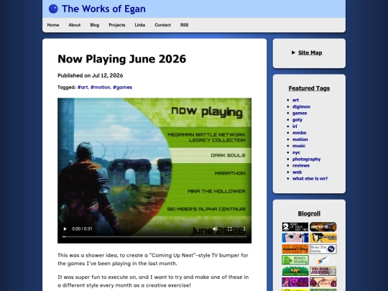Open the peach blogroll badge with maroon creatures
Viewport: 388px width, 291px height.
[x=323, y=282]
